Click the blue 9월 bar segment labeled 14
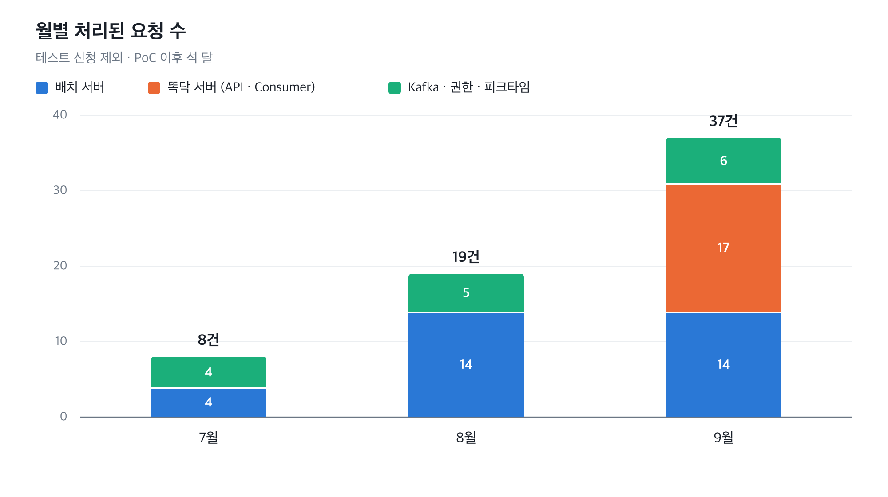 pos(724,365)
